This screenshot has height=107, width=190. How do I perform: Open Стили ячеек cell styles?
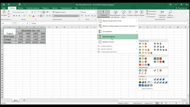(x=123, y=14)
